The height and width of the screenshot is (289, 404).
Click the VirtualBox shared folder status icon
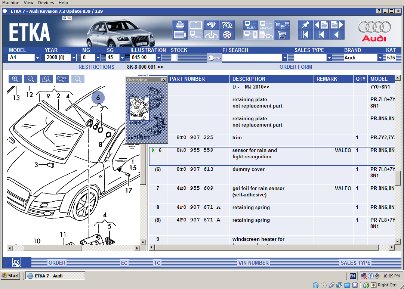[347, 285]
